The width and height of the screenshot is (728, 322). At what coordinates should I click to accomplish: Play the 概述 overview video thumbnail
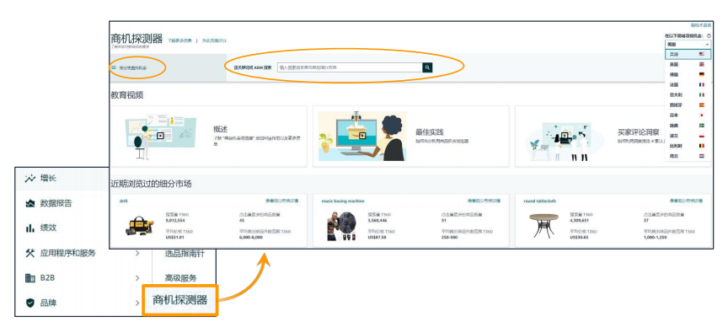point(160,137)
